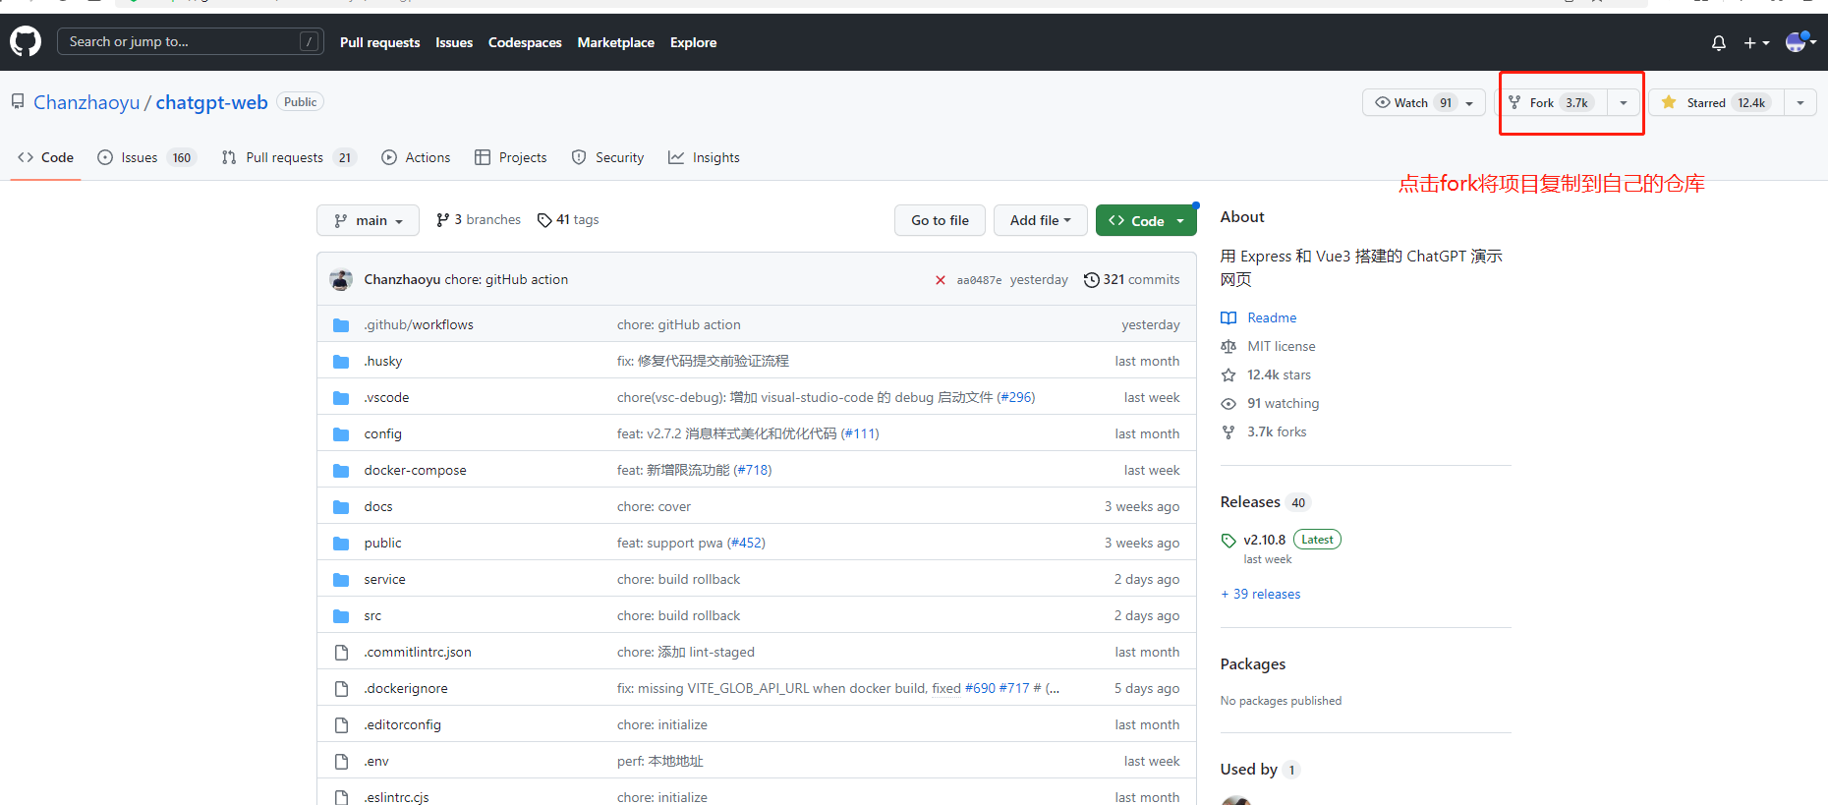This screenshot has height=805, width=1828.
Task: Click the GitHub logo home icon
Action: pos(26,42)
